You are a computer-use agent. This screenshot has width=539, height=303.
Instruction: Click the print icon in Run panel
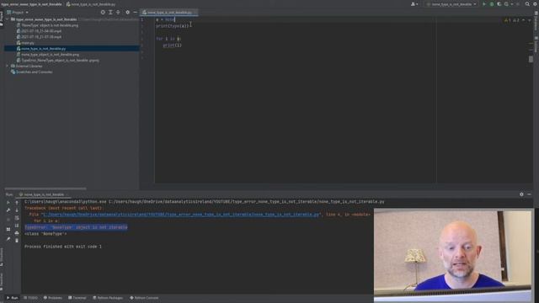click(17, 233)
